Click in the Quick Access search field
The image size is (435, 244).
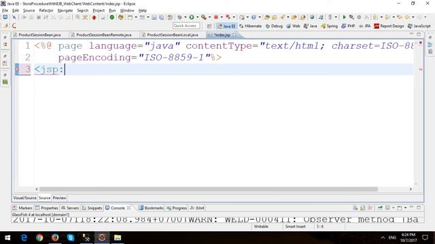[186, 26]
